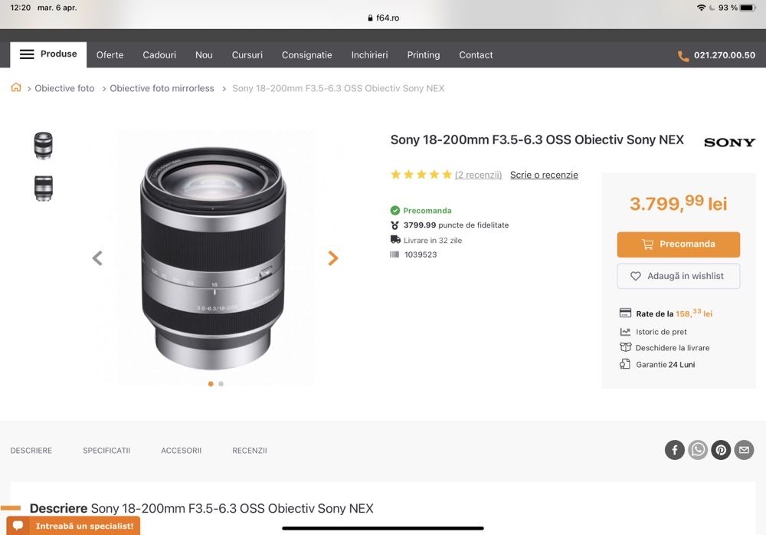766x535 pixels.
Task: Open the Produse hamburger menu
Action: (x=47, y=54)
